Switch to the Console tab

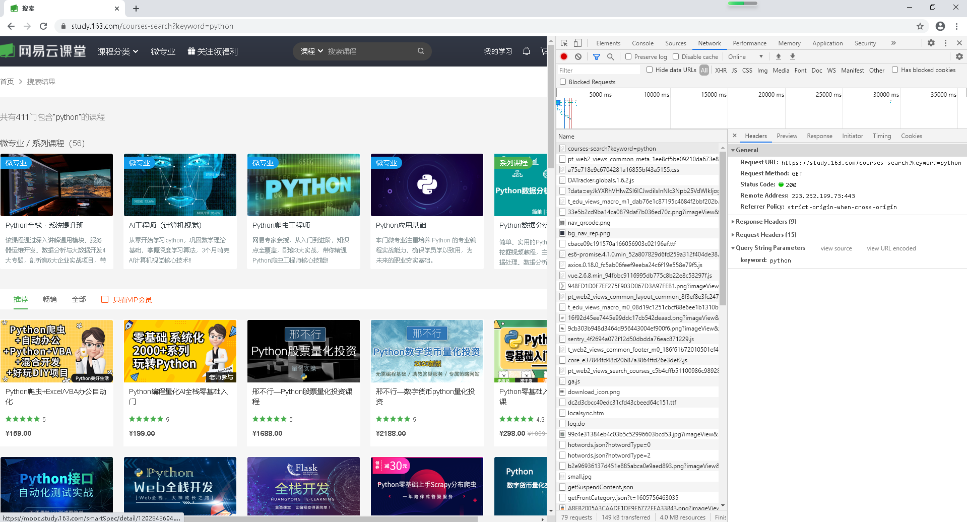point(642,43)
